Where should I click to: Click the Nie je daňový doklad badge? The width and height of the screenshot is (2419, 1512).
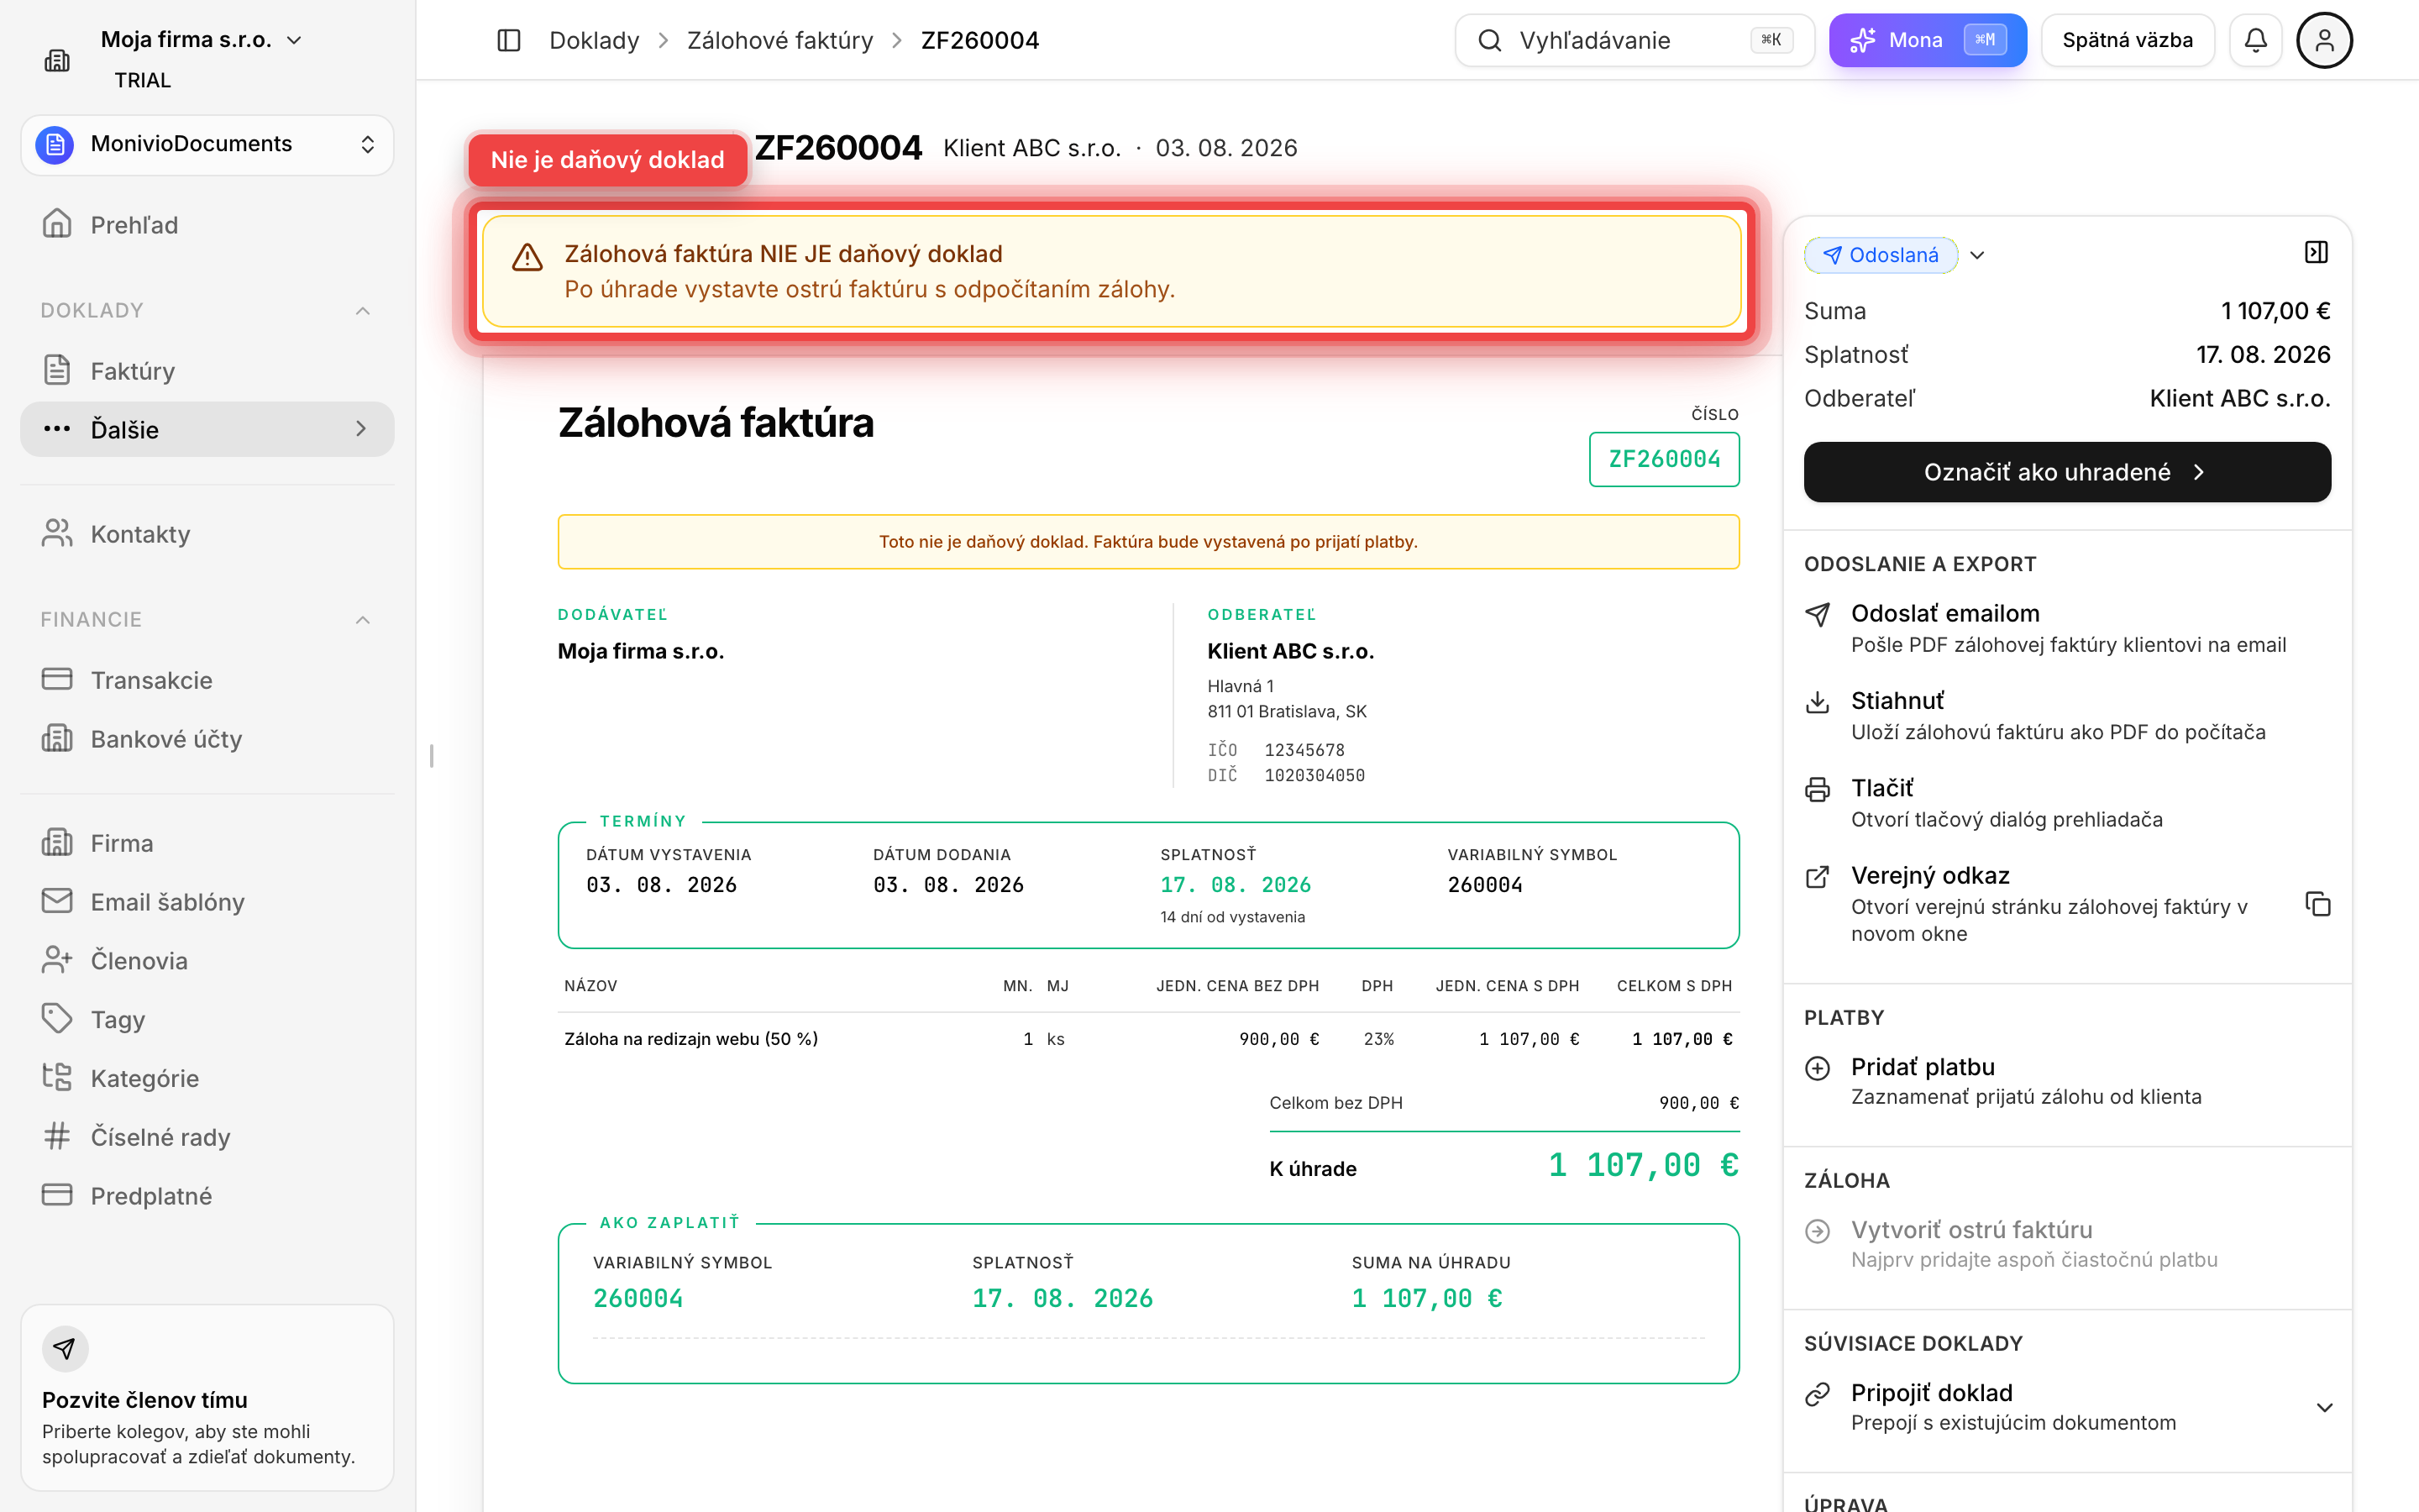pos(608,160)
